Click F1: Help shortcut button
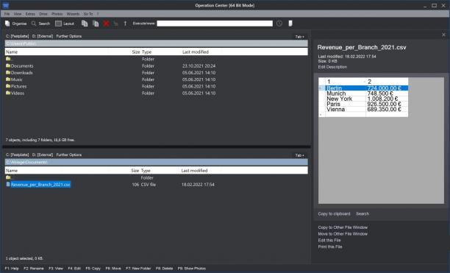 tap(12, 269)
